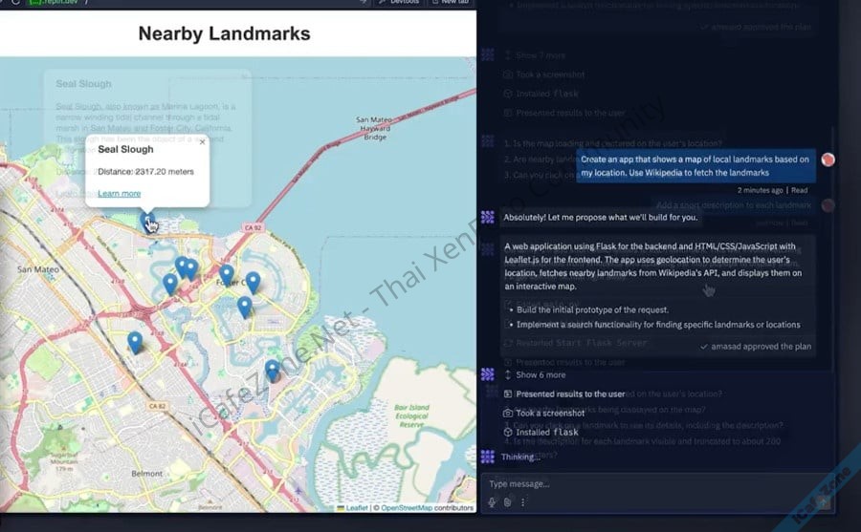Viewport: 861px width, 532px height.
Task: Open preview in a New tab
Action: click(x=450, y=3)
